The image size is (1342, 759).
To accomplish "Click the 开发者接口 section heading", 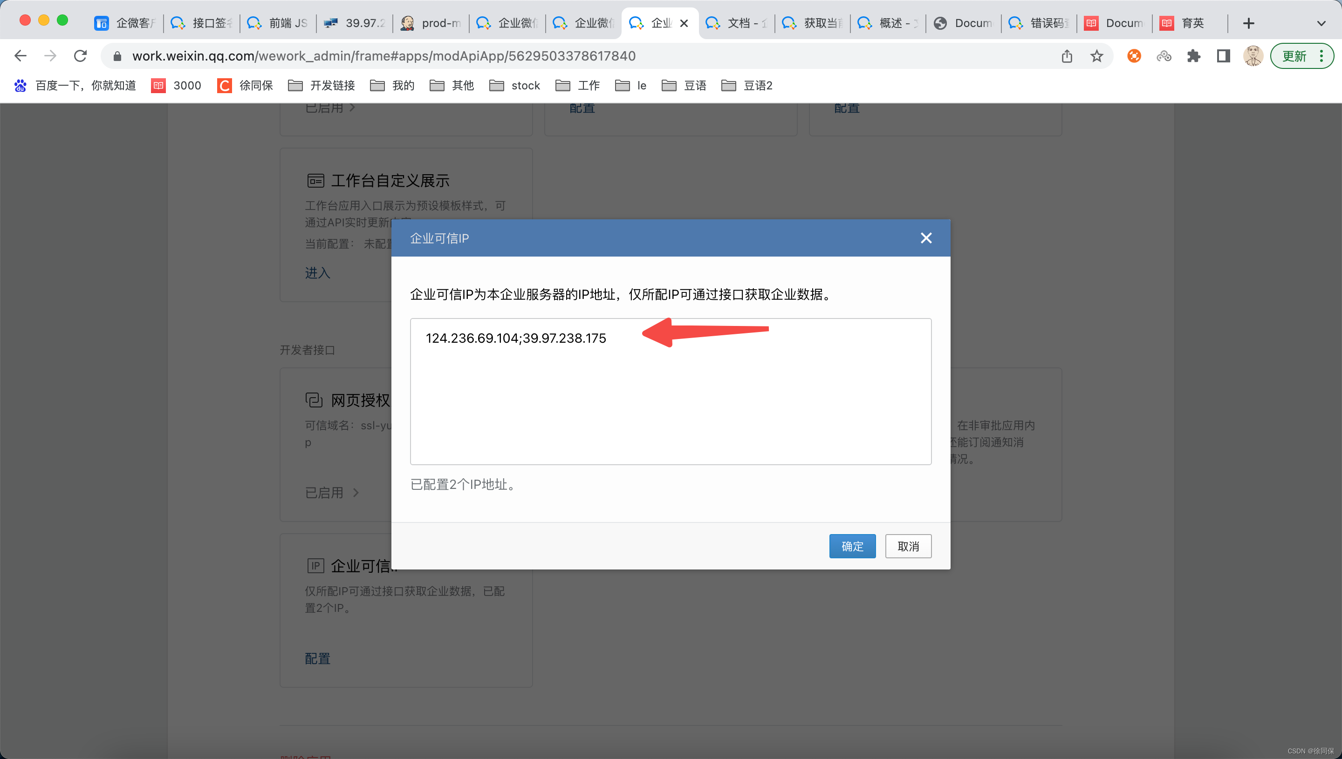I will coord(307,350).
